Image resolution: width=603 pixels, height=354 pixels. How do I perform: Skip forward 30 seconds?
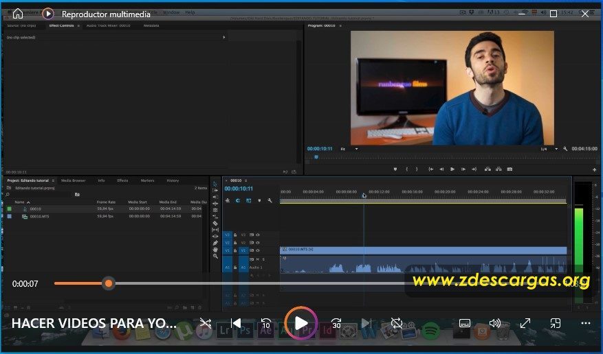336,323
